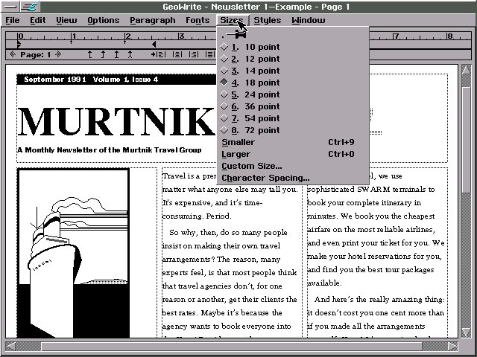Select 72 point size
Viewport: 477px width, 357px height.
(293, 130)
